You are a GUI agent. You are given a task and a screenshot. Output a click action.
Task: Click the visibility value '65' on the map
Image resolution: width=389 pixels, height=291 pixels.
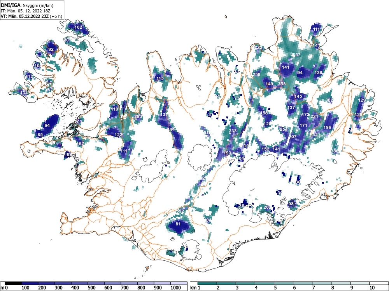coord(40,135)
